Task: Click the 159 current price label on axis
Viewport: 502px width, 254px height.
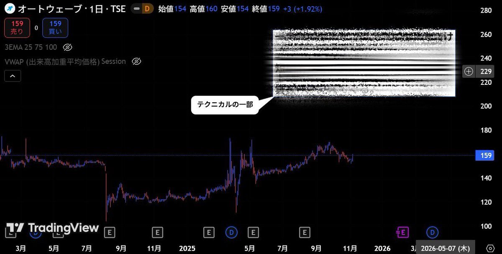Action: [485, 156]
